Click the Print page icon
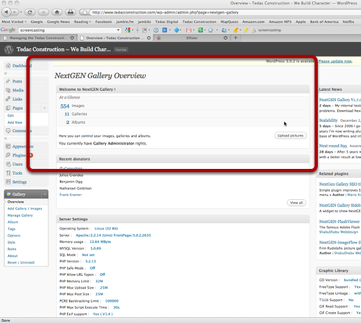The height and width of the screenshot is (323, 361). click(x=70, y=12)
